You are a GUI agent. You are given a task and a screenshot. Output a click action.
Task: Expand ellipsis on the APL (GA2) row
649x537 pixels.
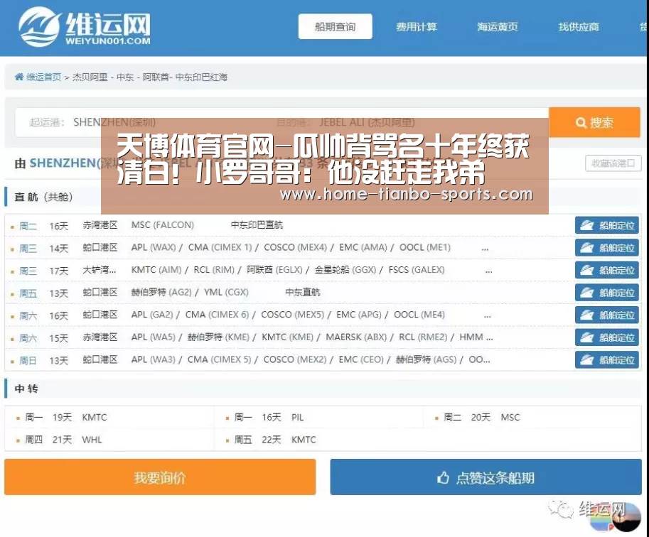(x=488, y=317)
